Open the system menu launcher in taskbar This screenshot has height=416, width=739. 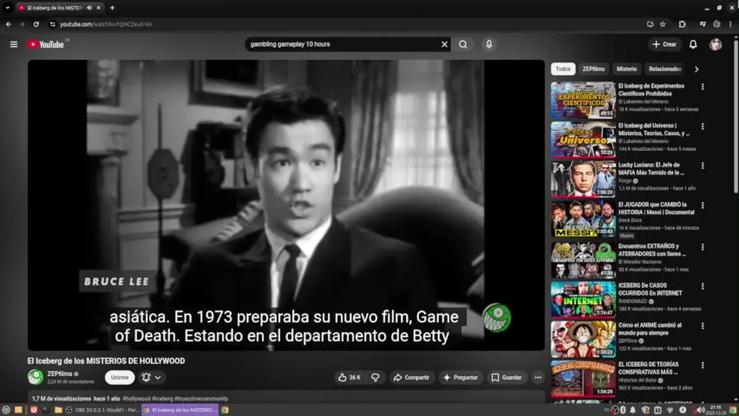tap(6, 410)
